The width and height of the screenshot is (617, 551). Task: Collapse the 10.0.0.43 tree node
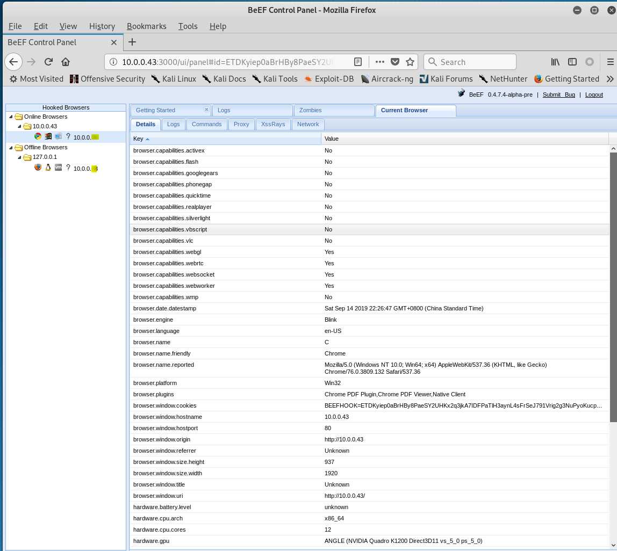[x=20, y=126]
